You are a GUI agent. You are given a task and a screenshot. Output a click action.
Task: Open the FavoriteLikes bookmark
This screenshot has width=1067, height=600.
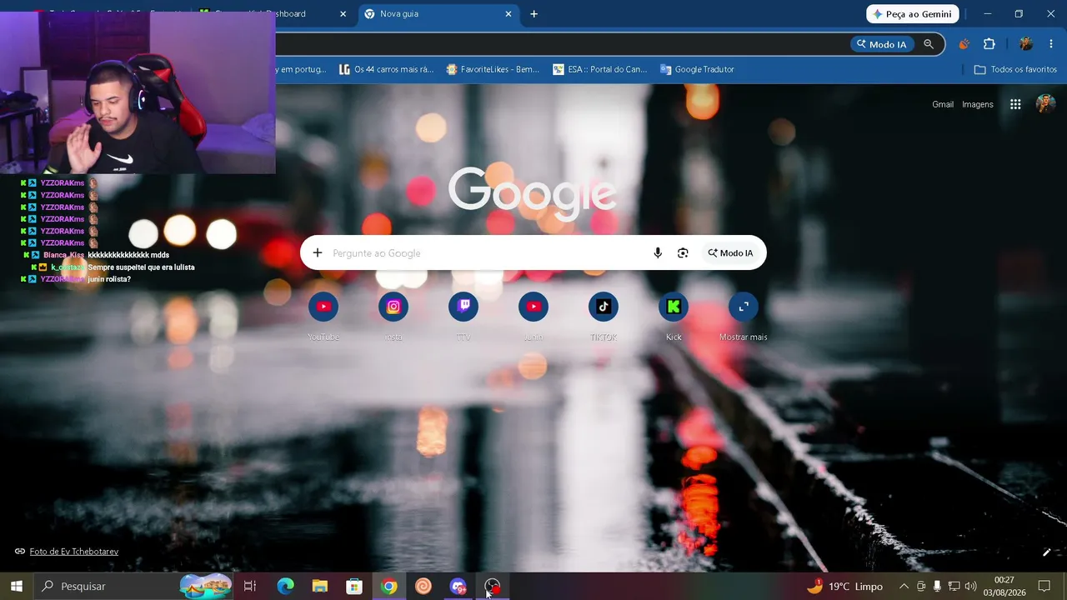coord(493,69)
